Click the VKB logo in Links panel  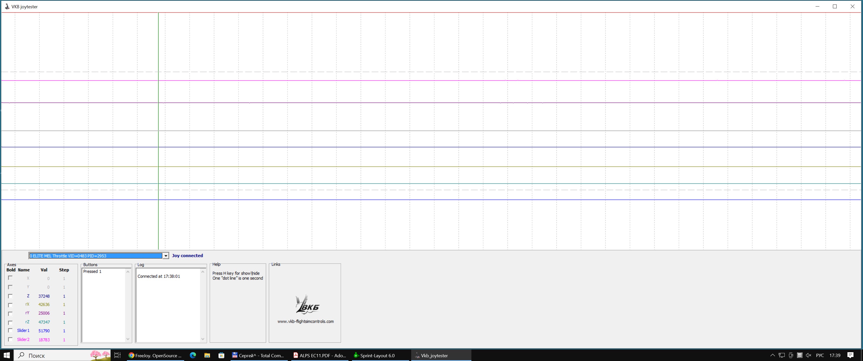coord(307,304)
